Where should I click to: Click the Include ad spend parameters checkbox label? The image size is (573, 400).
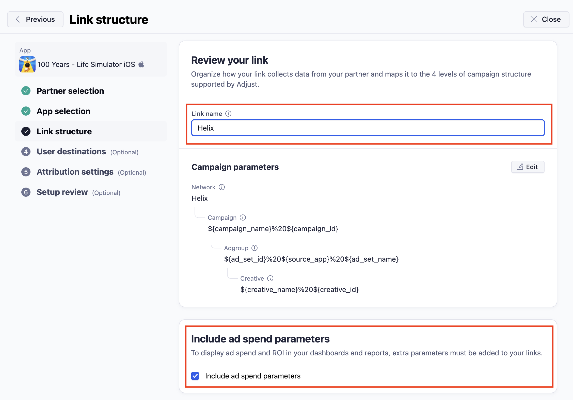(x=253, y=376)
